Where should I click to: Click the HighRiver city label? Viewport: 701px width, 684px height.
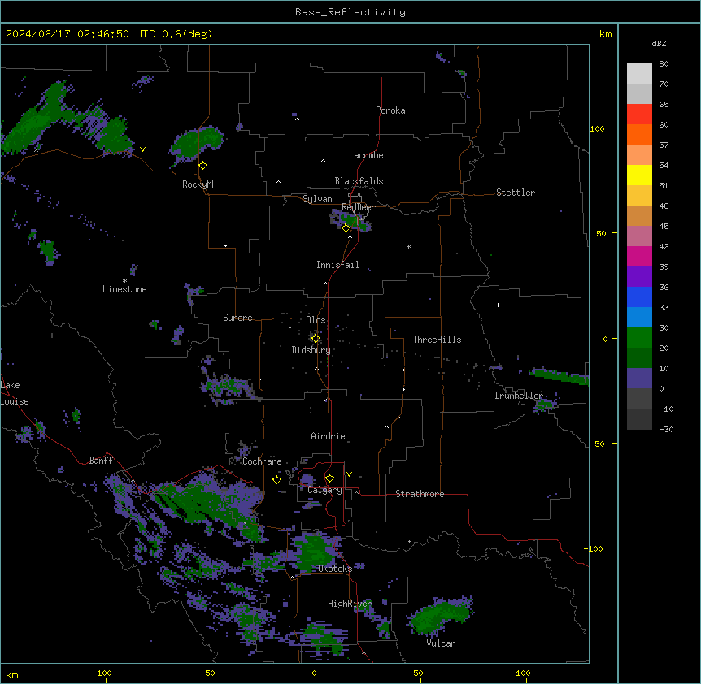point(350,604)
